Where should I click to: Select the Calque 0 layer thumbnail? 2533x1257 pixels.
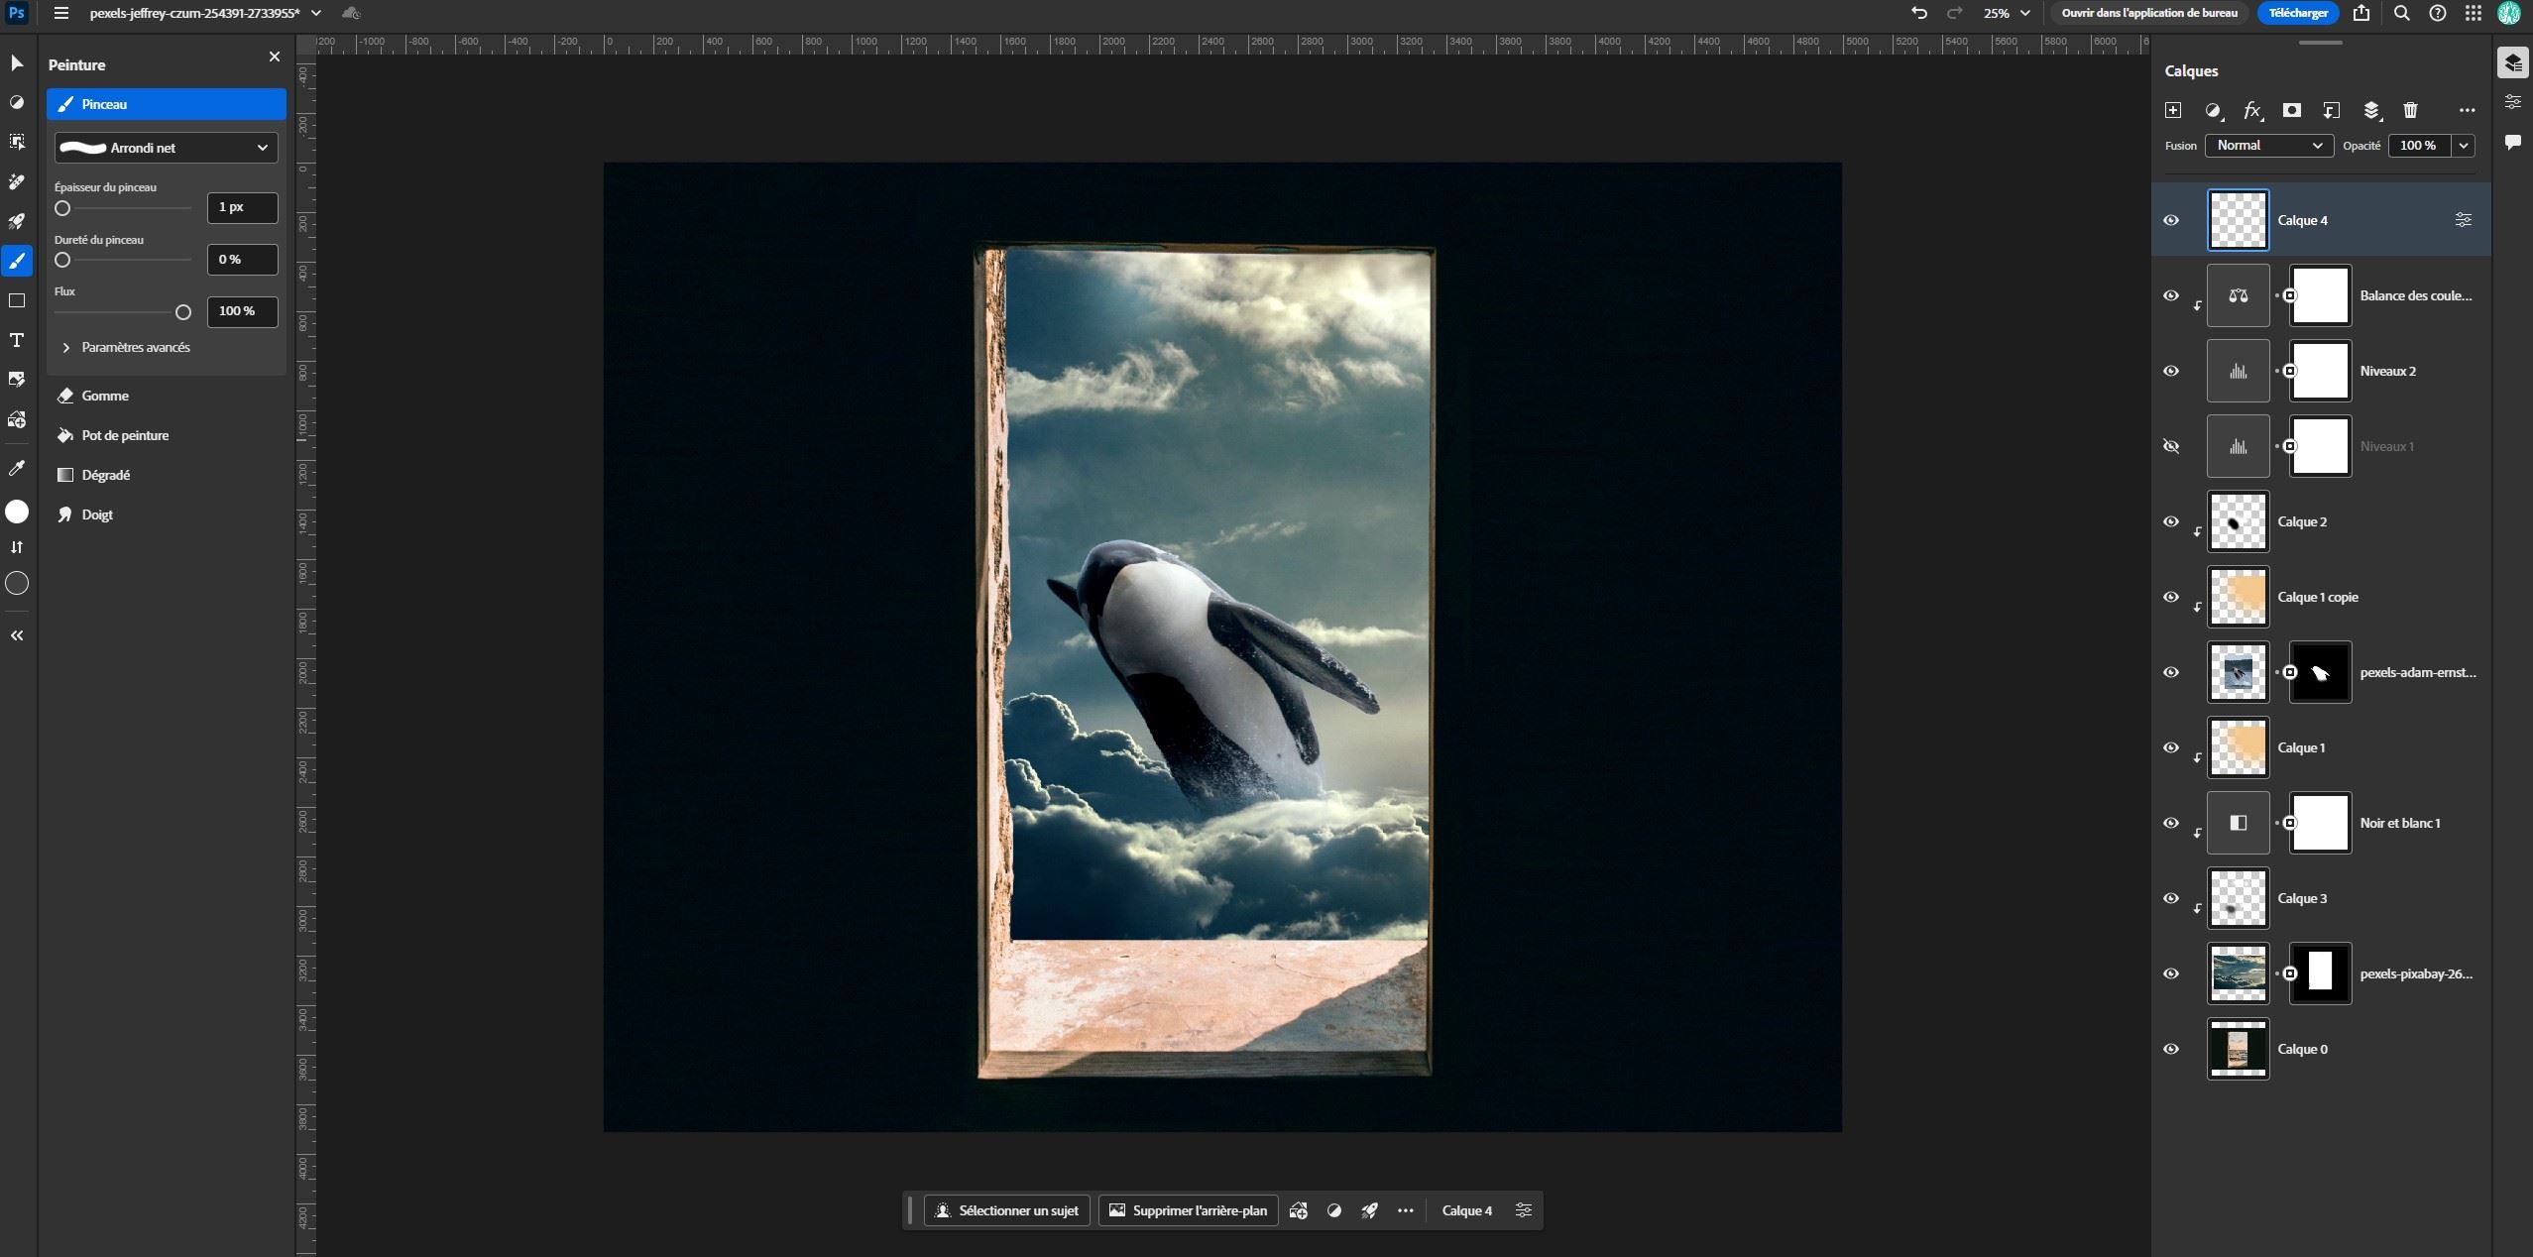point(2238,1049)
